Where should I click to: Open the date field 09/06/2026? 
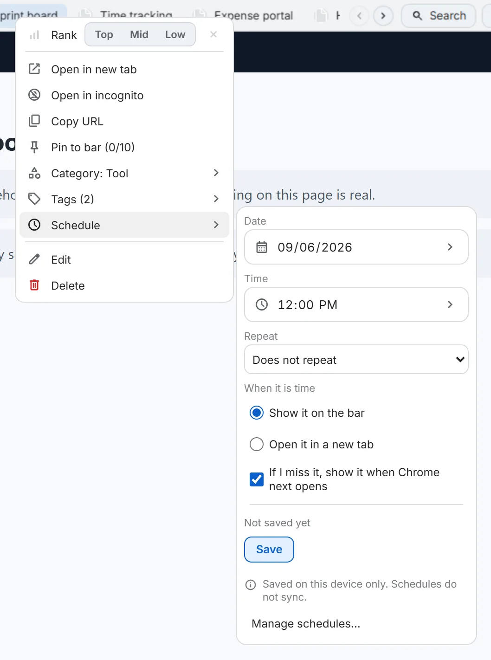click(356, 247)
